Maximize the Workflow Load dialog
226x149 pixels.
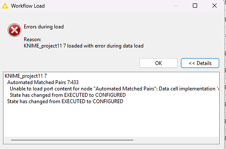click(195, 6)
